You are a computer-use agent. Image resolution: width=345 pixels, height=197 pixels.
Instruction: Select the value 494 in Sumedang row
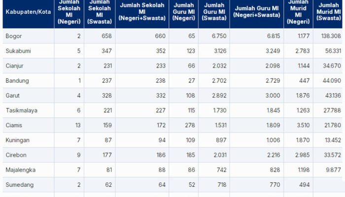[x=305, y=185]
